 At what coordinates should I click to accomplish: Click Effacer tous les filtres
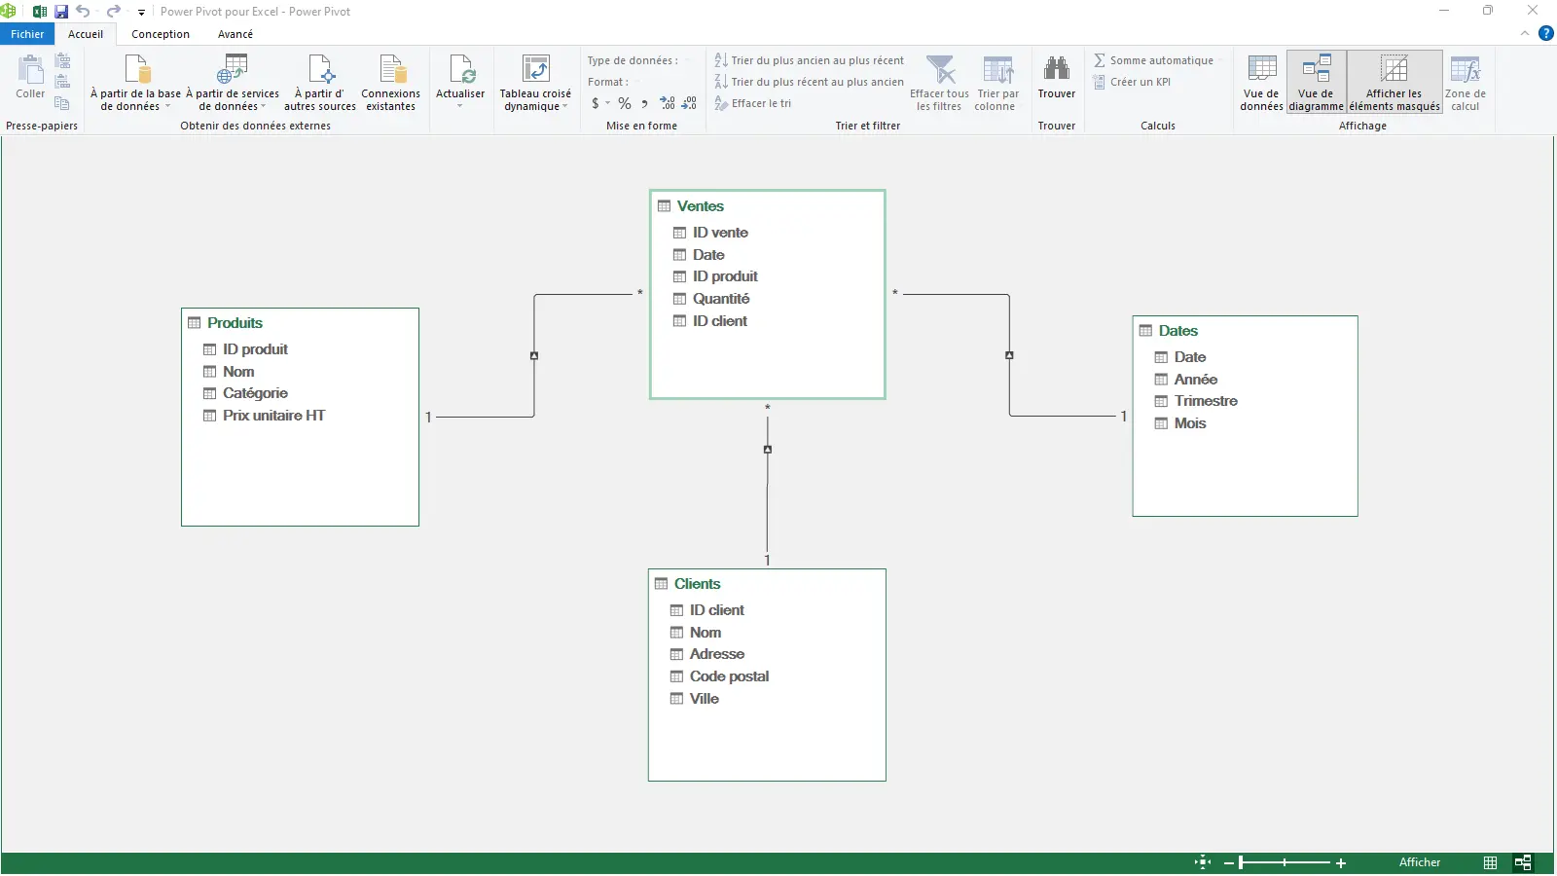point(939,83)
